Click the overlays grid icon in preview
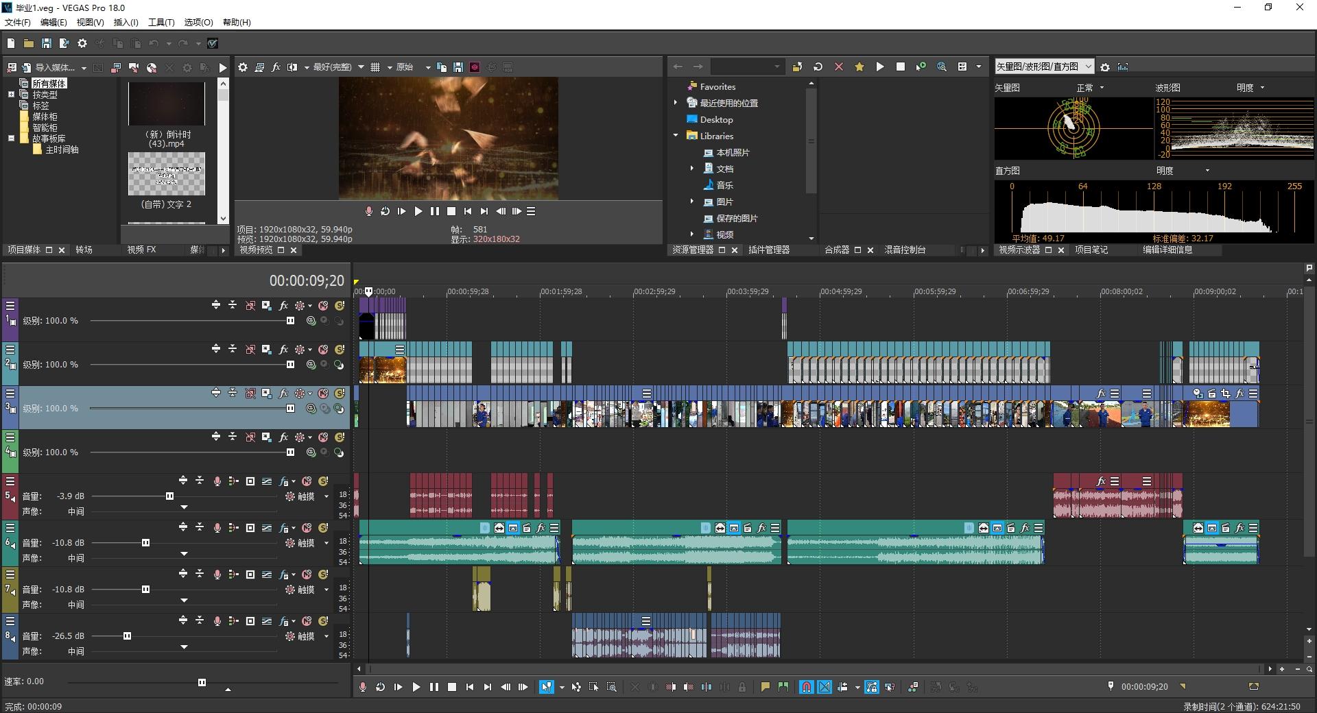The image size is (1317, 713). (x=375, y=67)
